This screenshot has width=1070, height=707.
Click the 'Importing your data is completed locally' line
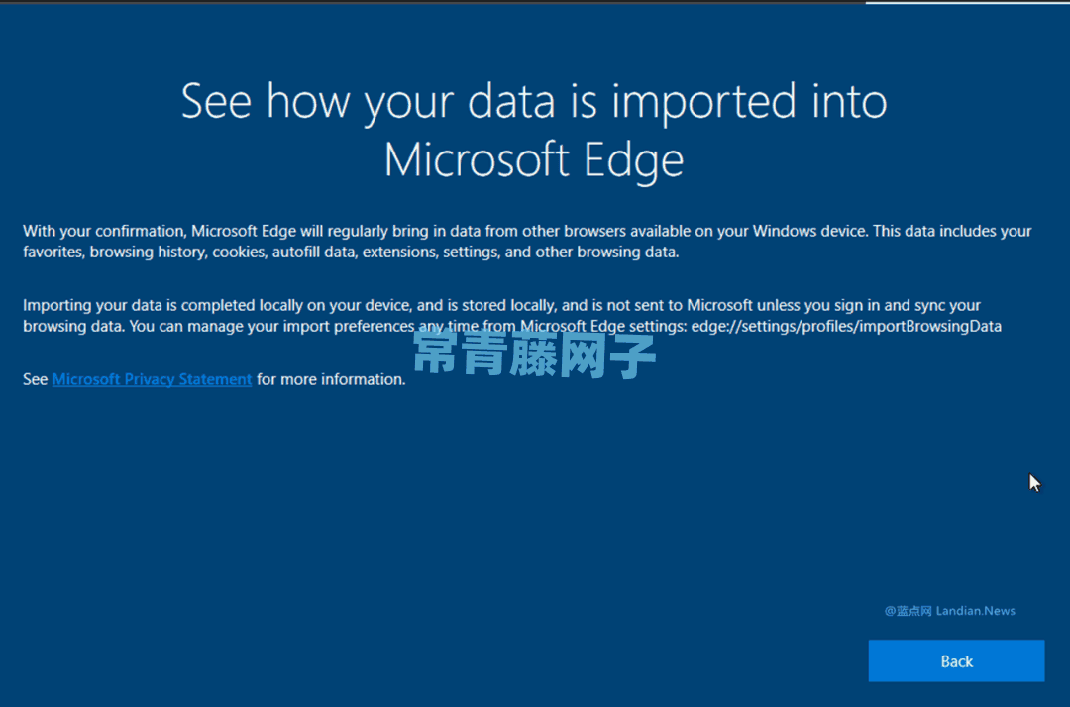(x=501, y=305)
